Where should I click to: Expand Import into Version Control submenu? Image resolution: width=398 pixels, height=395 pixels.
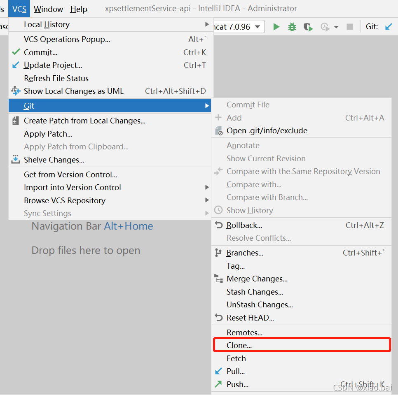click(110, 187)
